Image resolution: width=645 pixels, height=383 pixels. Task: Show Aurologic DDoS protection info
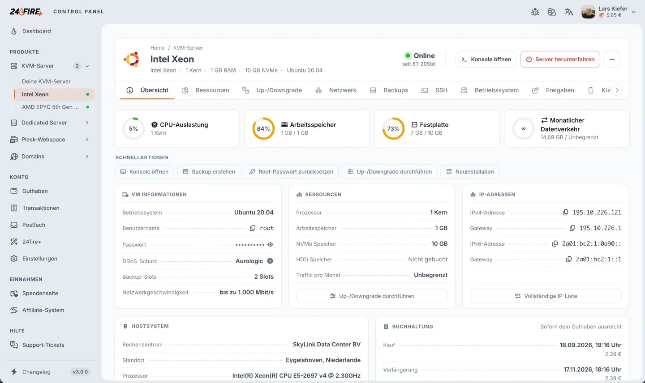pyautogui.click(x=270, y=261)
